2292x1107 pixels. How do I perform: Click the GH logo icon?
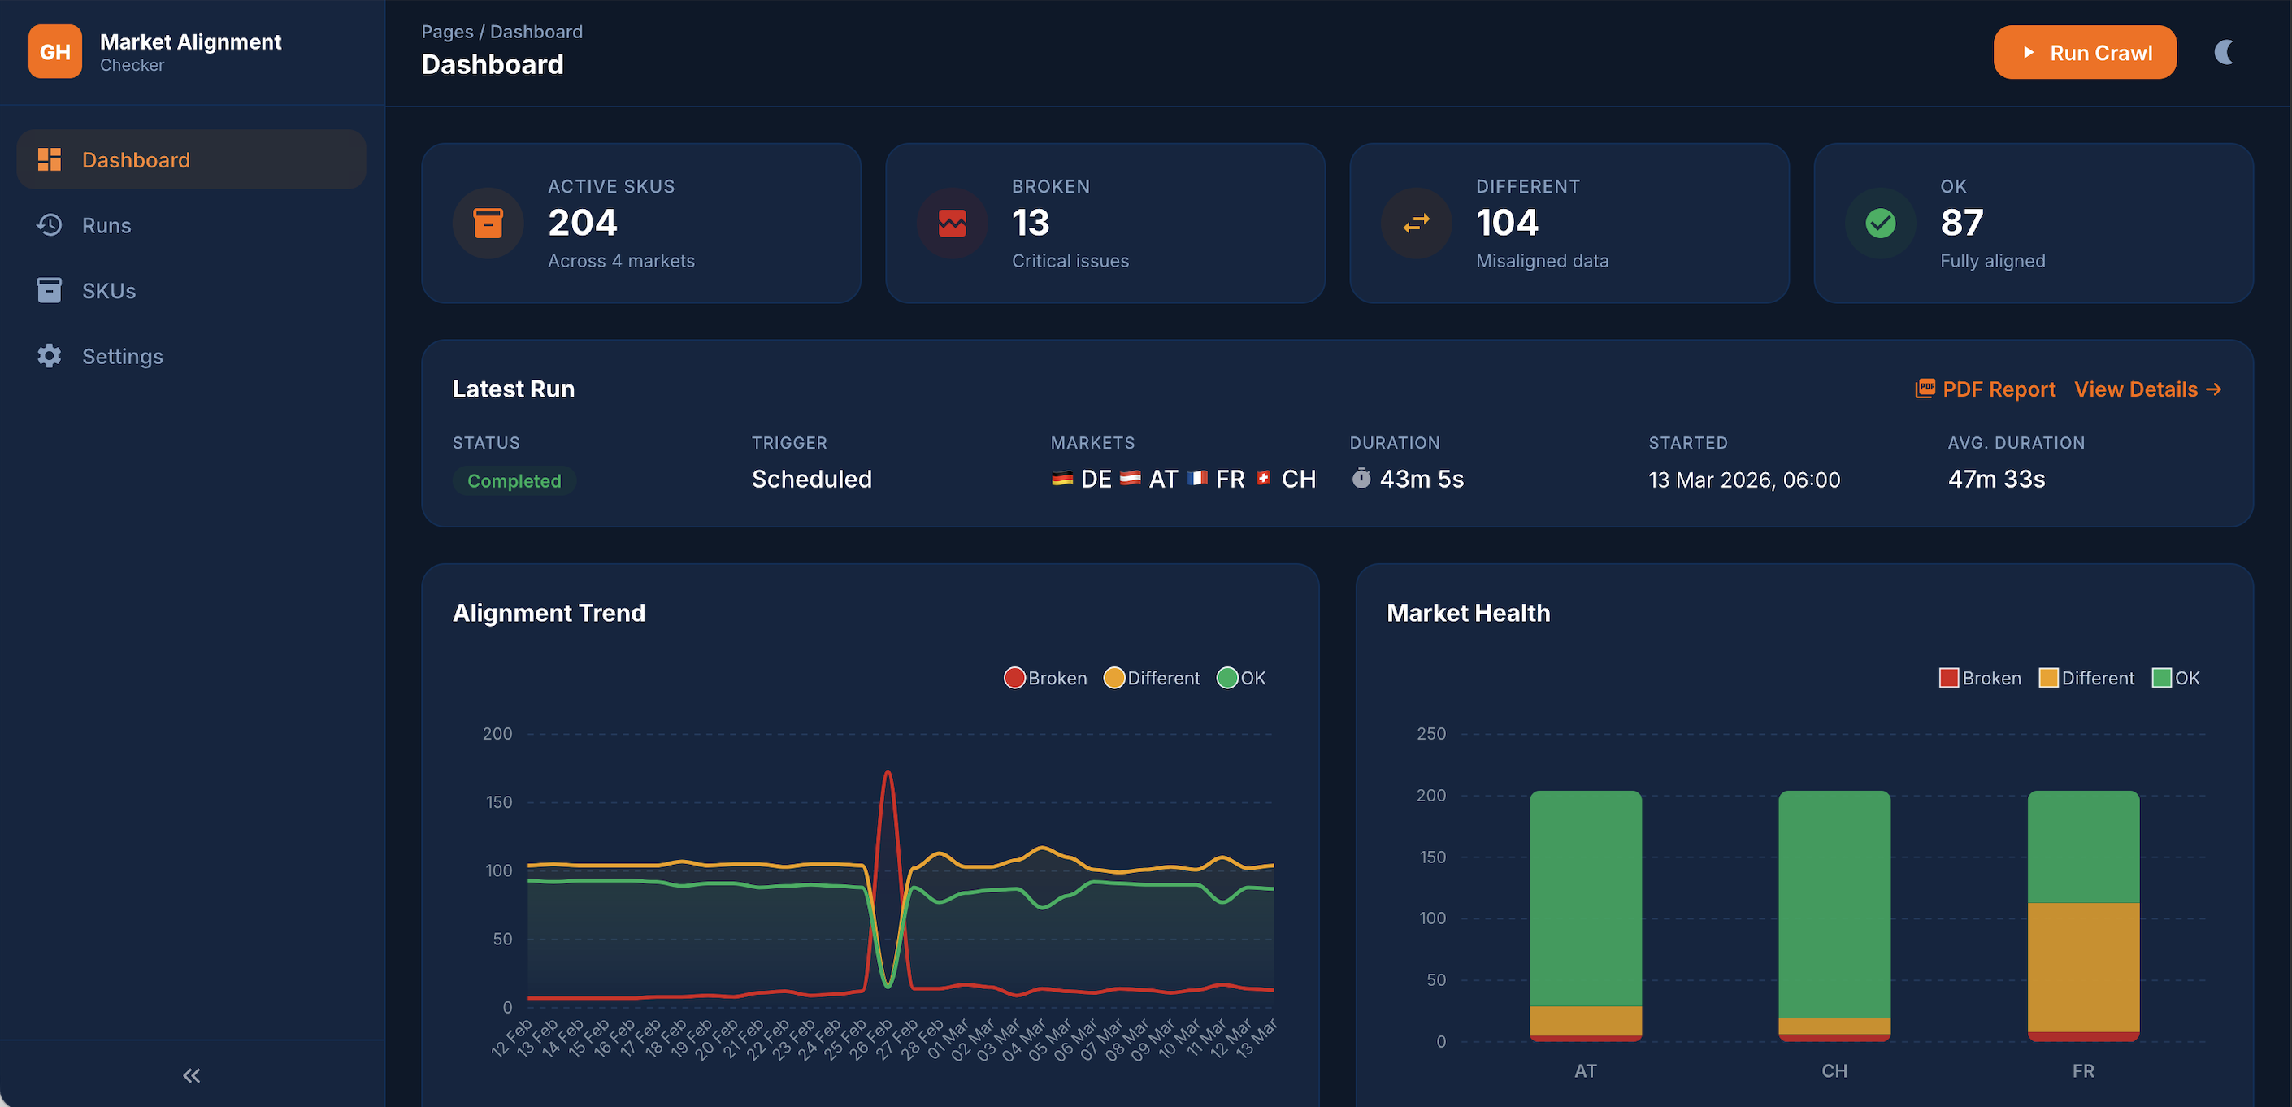[54, 52]
